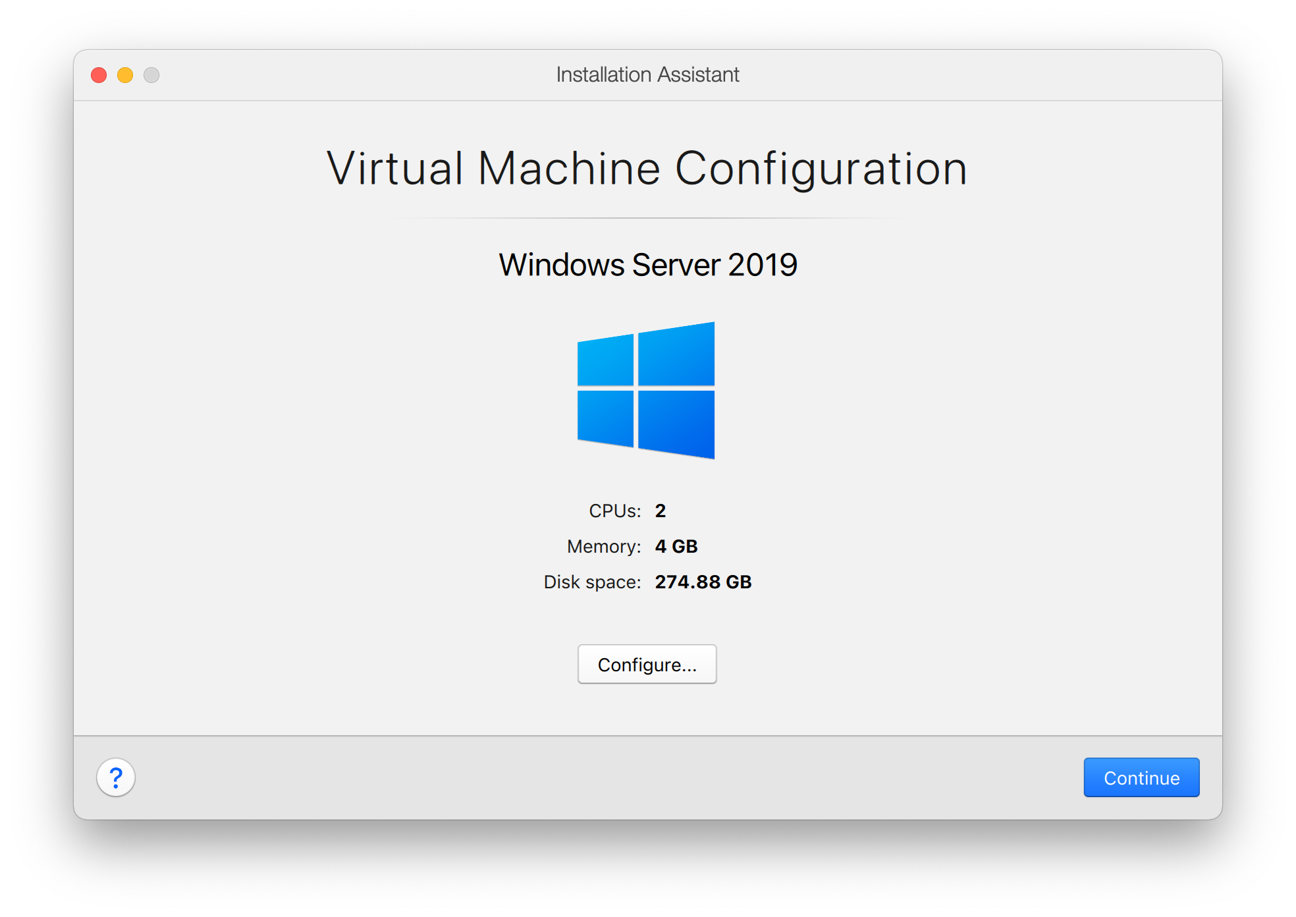Click the Installation Assistant title text
Screen dimensions: 1296x917
click(x=647, y=75)
